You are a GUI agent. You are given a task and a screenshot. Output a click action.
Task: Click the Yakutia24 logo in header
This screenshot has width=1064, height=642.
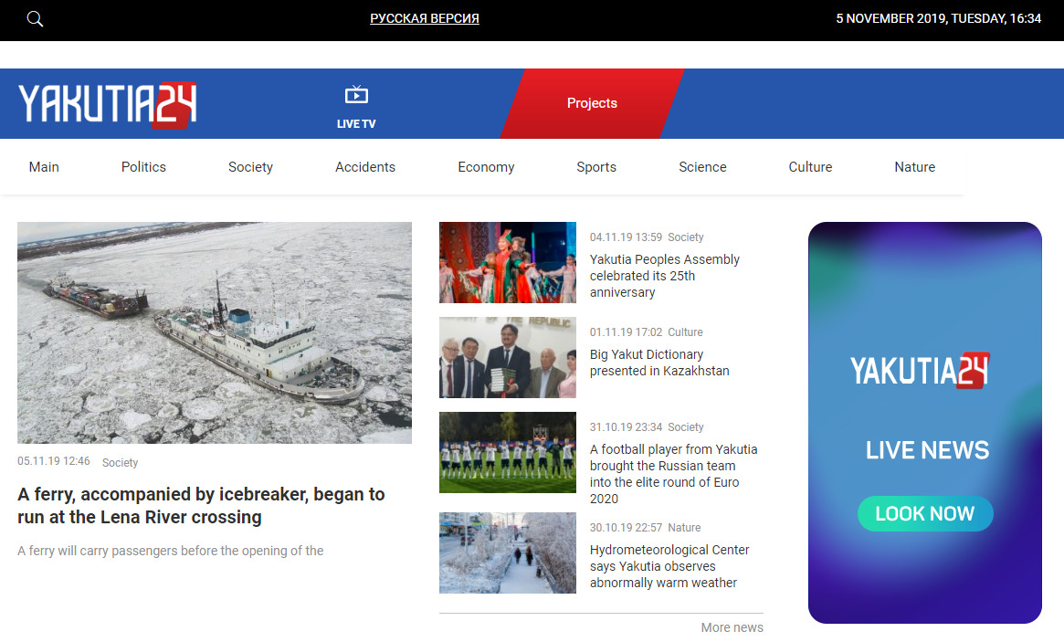108,104
